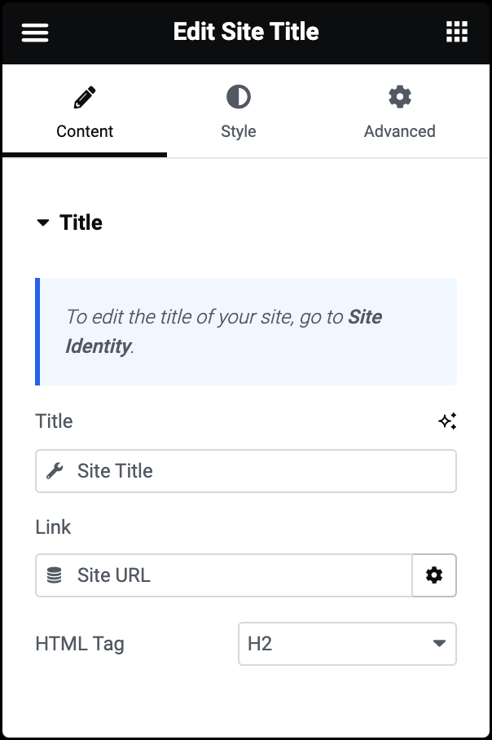Follow the Site Identity link

coord(224,332)
